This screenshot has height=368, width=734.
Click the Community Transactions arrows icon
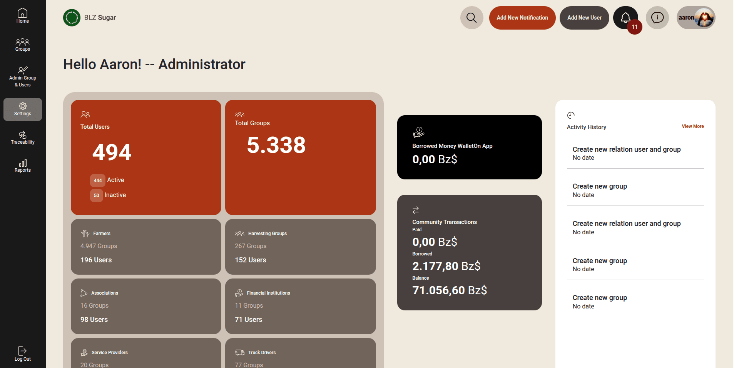[416, 210]
